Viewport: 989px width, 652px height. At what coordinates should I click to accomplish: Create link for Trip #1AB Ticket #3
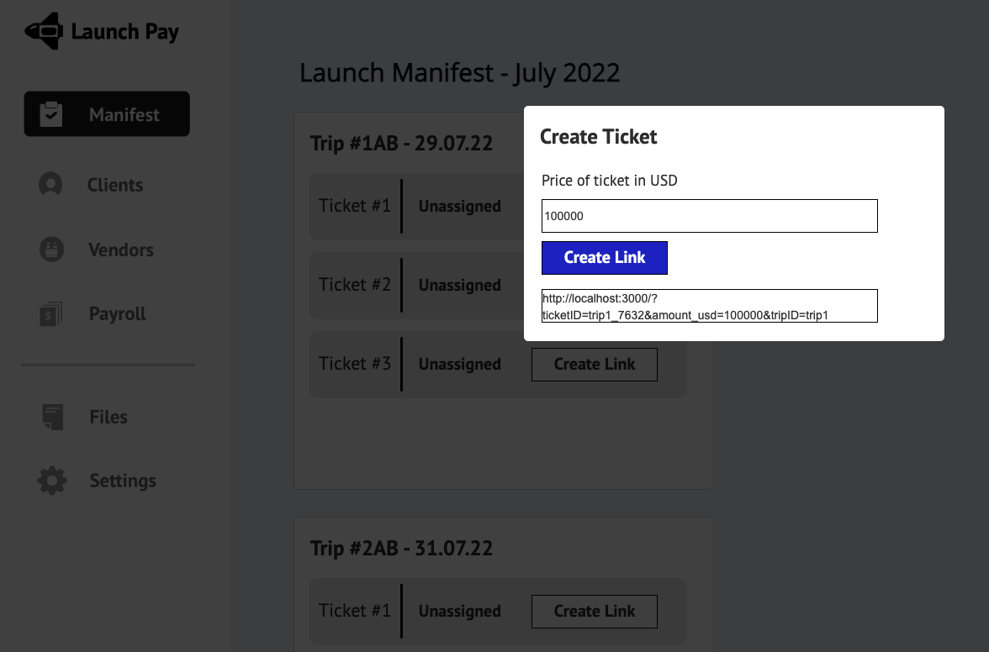[x=594, y=365]
